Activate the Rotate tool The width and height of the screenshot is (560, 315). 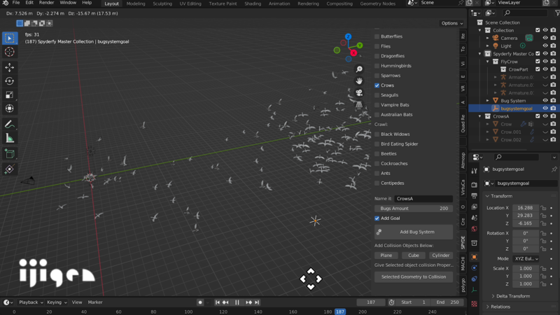tap(10, 81)
